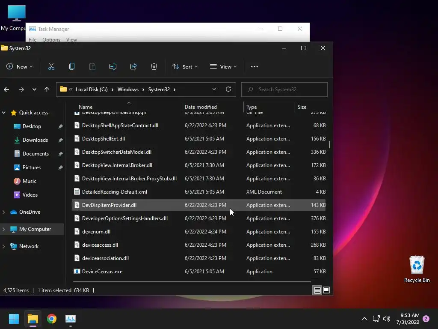438x329 pixels.
Task: Select DesktopSwitcherDataModel.dll file
Action: click(198, 152)
